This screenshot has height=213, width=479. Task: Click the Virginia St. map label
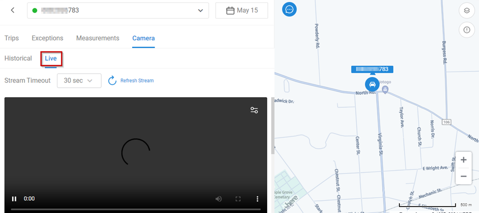(381, 143)
